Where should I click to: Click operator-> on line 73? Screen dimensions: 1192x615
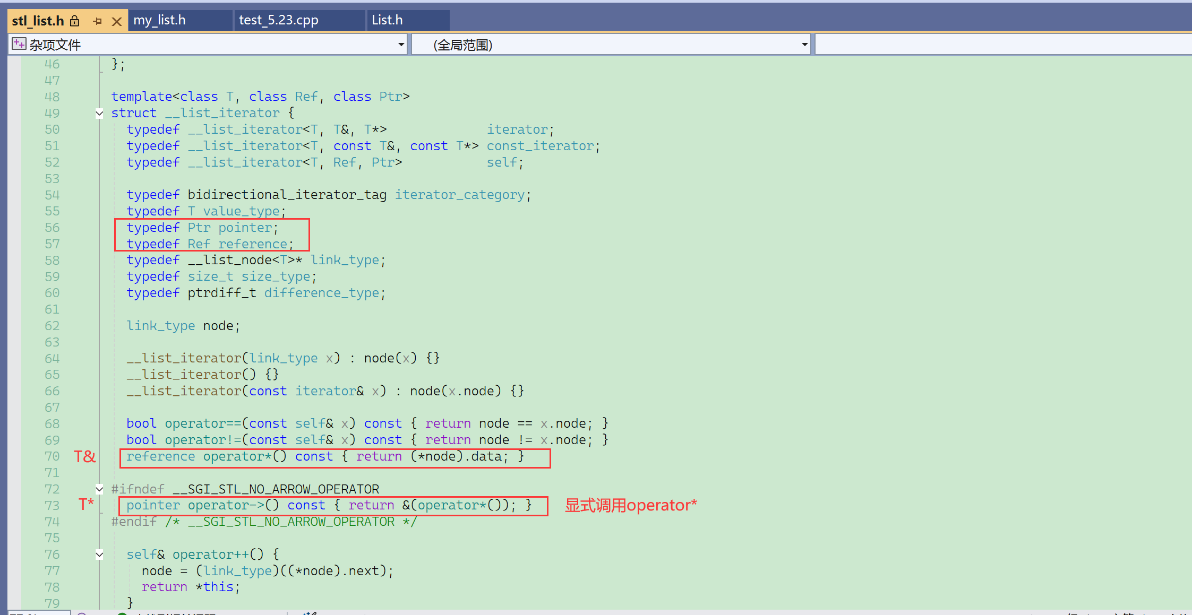click(x=226, y=505)
